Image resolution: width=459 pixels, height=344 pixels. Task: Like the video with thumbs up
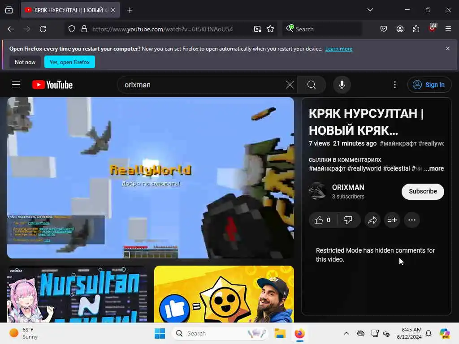(322, 220)
